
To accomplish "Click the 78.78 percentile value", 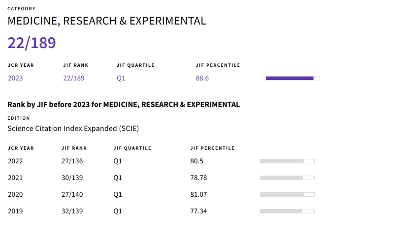I will (198, 178).
